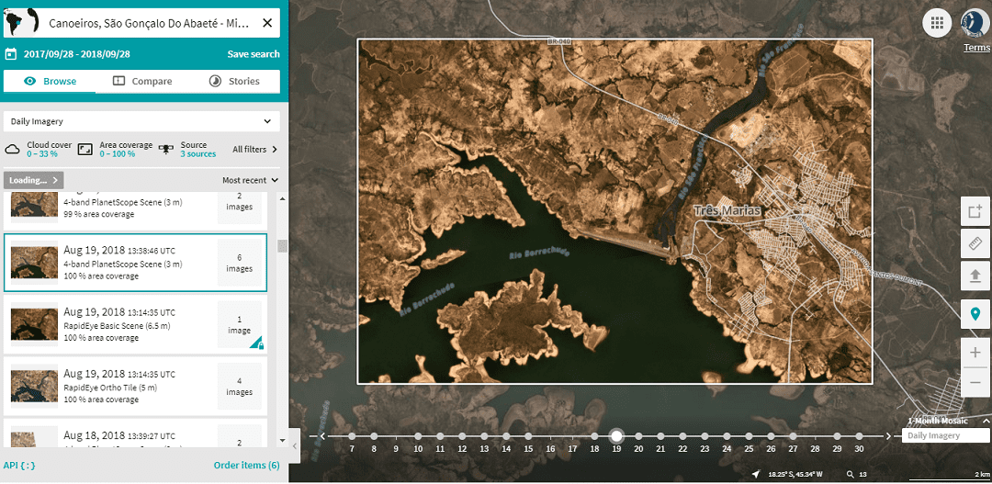Click the upload geometry icon
Viewport: 992px width, 484px height.
point(975,275)
